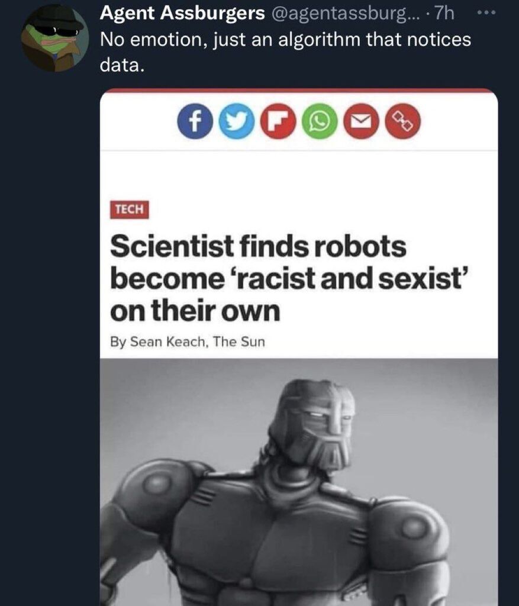Select the red TECH category tag
The width and height of the screenshot is (519, 606).
(x=130, y=209)
